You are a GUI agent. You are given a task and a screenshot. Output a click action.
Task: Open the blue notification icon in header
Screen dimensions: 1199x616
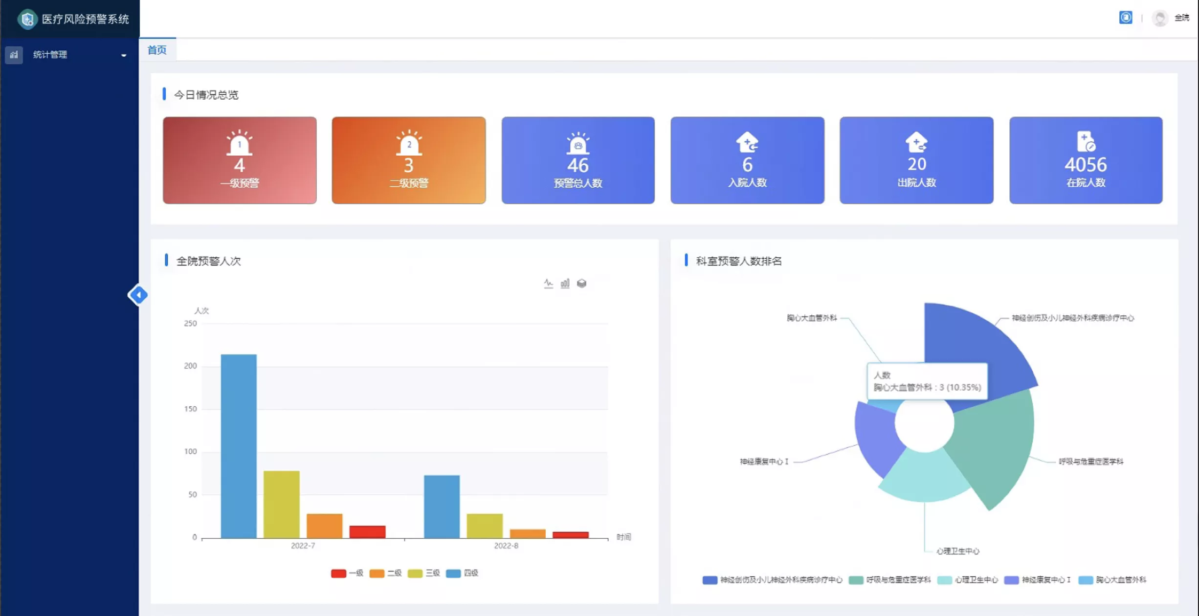tap(1126, 18)
